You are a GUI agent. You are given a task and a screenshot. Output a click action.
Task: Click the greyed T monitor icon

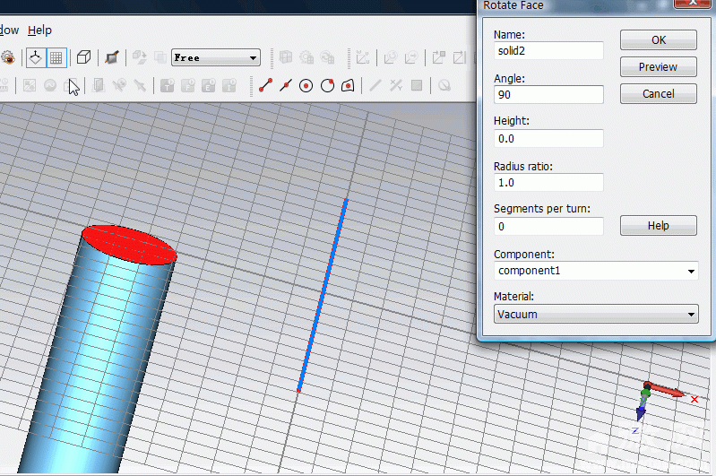pyautogui.click(x=168, y=85)
